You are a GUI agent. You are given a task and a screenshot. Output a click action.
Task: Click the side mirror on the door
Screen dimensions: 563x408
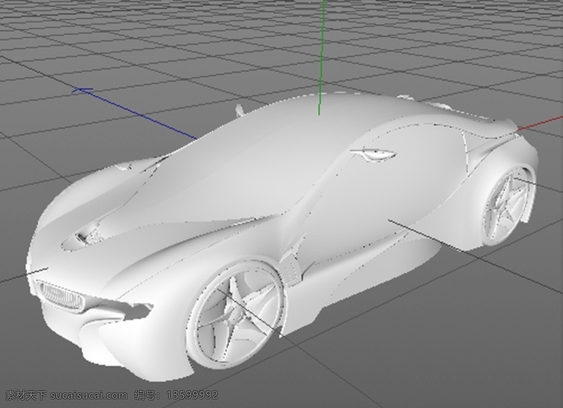click(x=374, y=155)
